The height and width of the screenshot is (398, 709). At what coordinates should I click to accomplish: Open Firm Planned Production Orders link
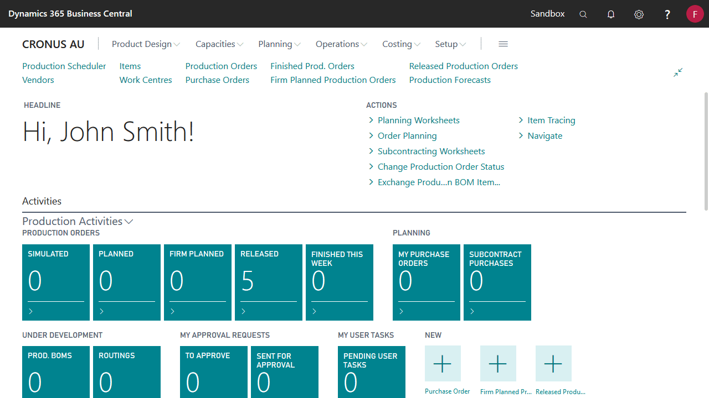(333, 80)
